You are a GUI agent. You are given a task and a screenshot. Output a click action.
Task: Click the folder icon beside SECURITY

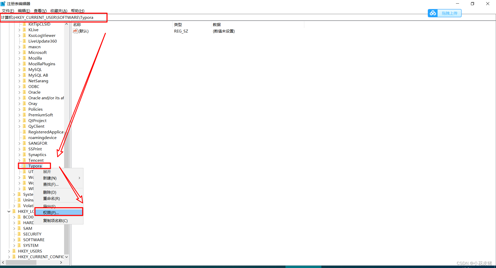point(19,234)
